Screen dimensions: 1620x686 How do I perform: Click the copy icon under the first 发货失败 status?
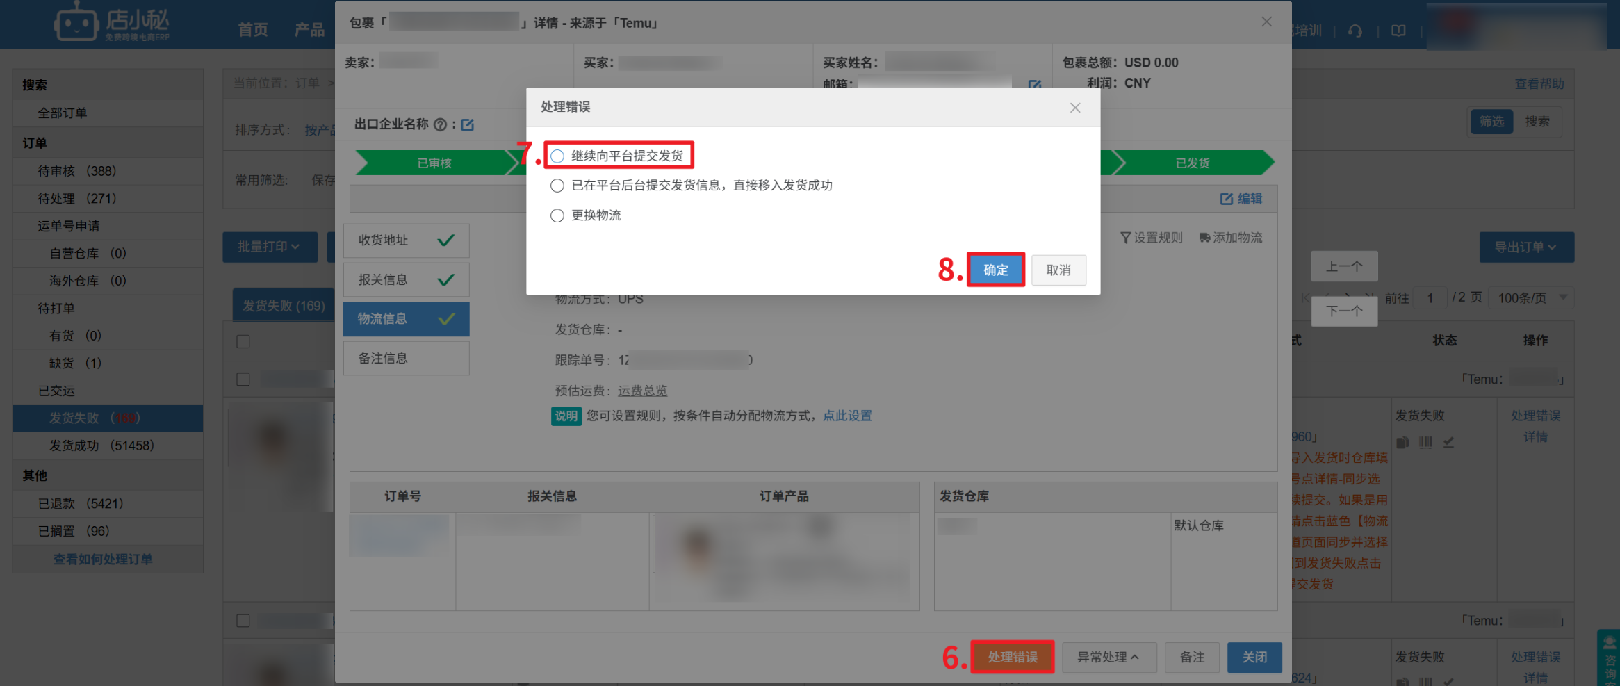(x=1403, y=442)
